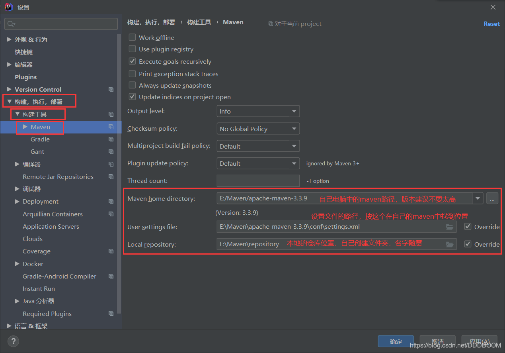Viewport: 505px width, 353px height.
Task: Expand the Docker tree node
Action: pos(17,264)
